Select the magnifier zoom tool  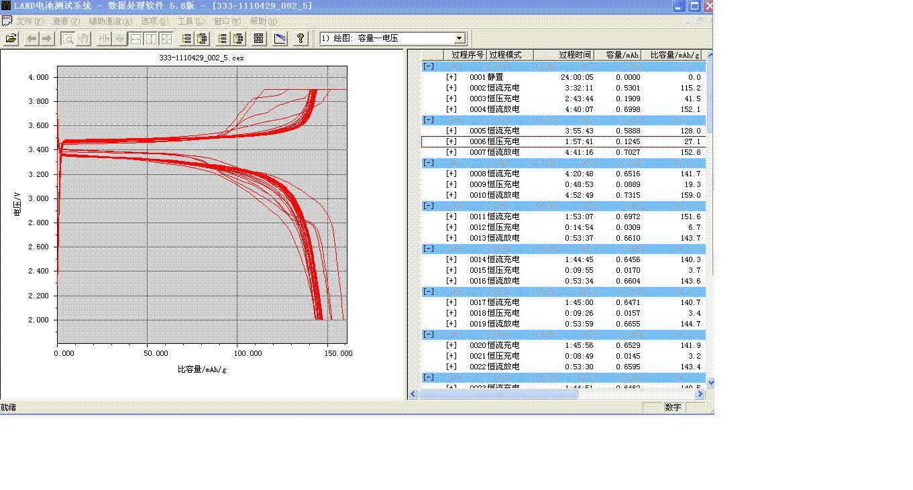pos(68,39)
